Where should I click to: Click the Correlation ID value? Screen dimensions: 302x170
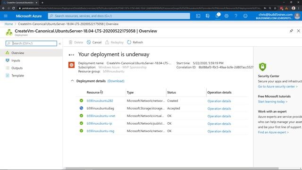click(226, 67)
